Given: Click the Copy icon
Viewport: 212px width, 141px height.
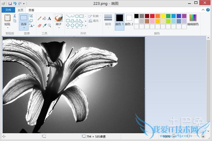Looking at the screenshot, I should tap(15, 21).
